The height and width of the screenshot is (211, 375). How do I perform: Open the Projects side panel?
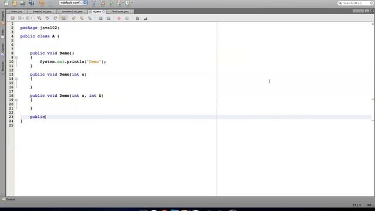[2, 18]
